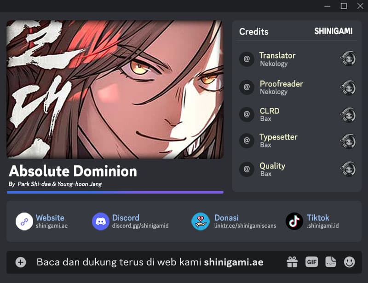Screen dimensions: 368x283
Task: Open the shinigami.ae website link
Action: tap(52, 226)
